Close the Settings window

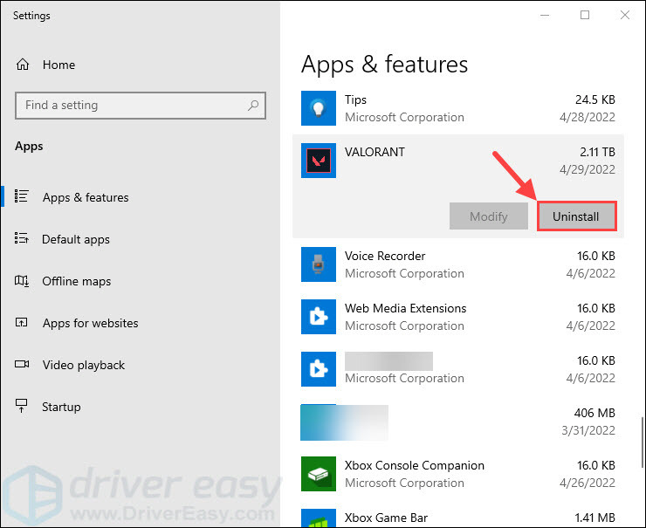pos(624,15)
